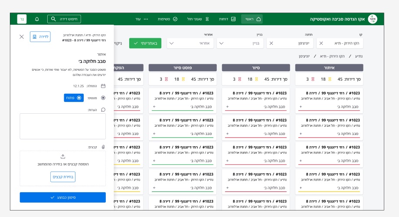Click the comment bubble icon beside הערות
Image resolution: width=399 pixels, height=217 pixels.
click(x=103, y=110)
